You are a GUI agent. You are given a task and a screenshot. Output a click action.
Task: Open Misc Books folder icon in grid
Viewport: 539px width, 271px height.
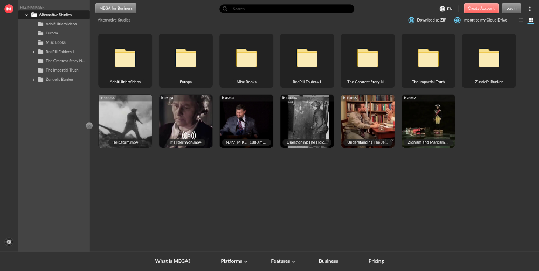pyautogui.click(x=246, y=58)
